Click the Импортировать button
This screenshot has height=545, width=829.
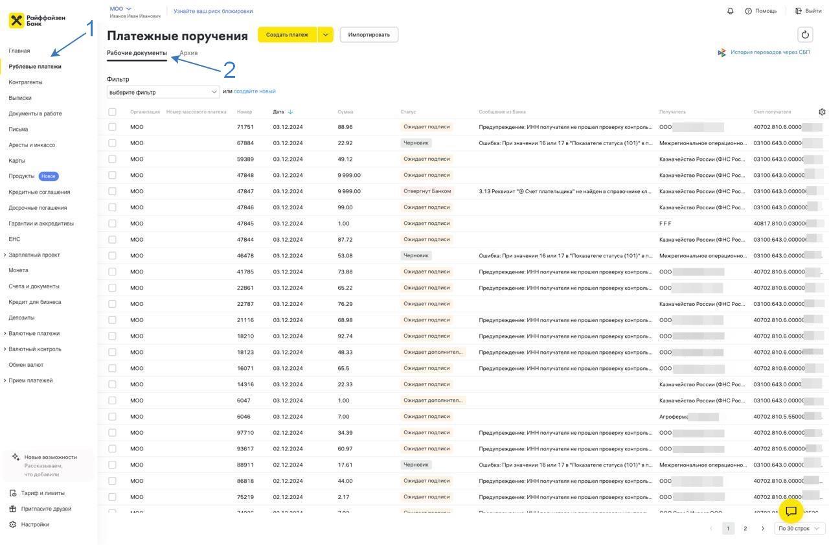pos(369,35)
